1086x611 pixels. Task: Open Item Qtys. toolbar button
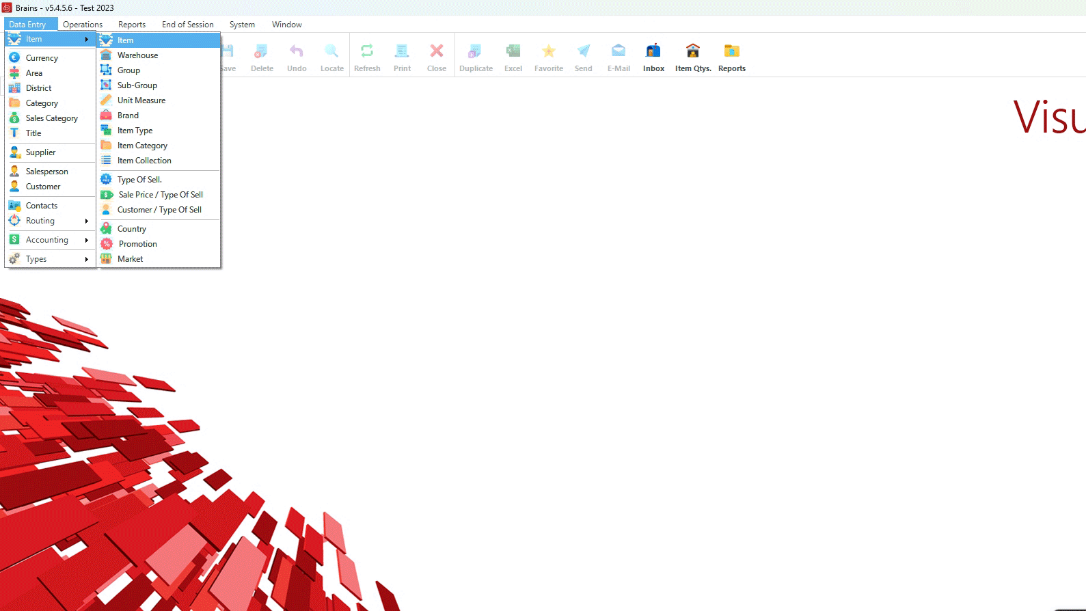(x=693, y=57)
